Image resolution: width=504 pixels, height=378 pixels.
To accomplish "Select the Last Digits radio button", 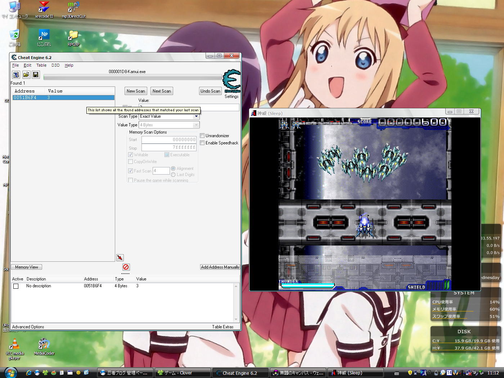I will tap(173, 175).
